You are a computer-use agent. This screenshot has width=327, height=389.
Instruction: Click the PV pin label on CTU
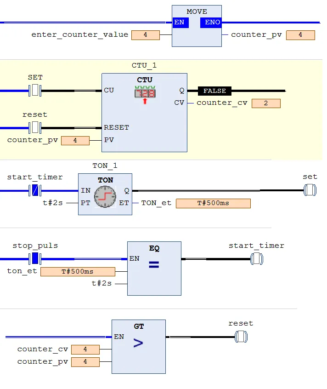tap(109, 140)
